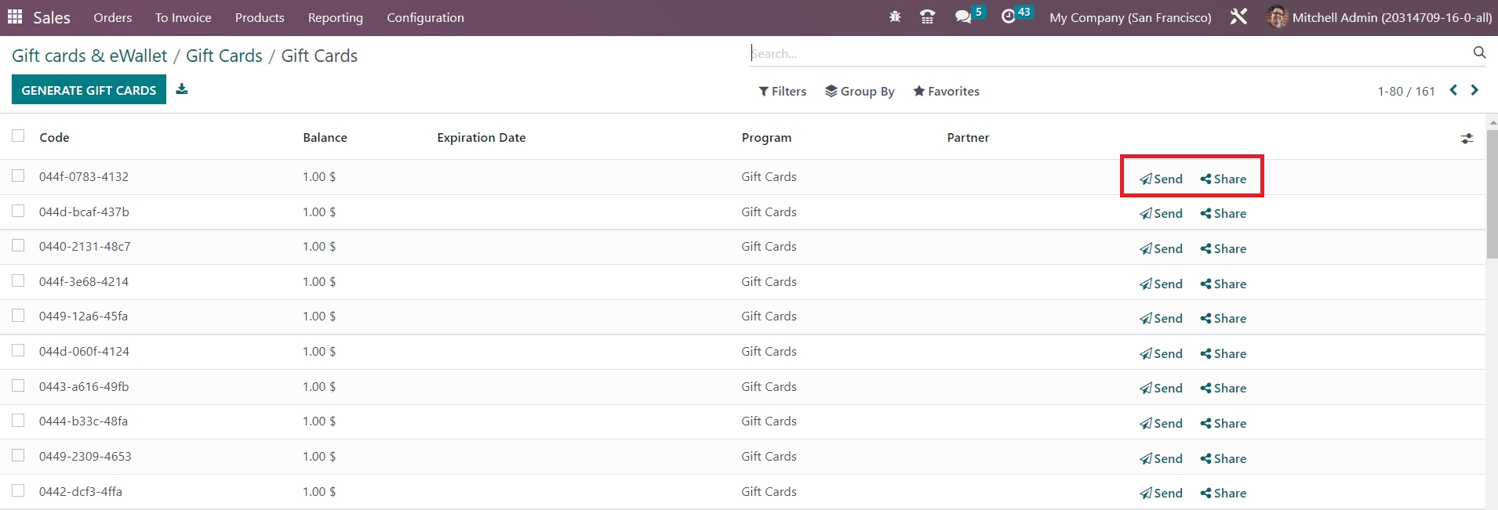The height and width of the screenshot is (510, 1498).
Task: Tick the checkbox for 0449-12a6-45fa
Action: [x=18, y=316]
